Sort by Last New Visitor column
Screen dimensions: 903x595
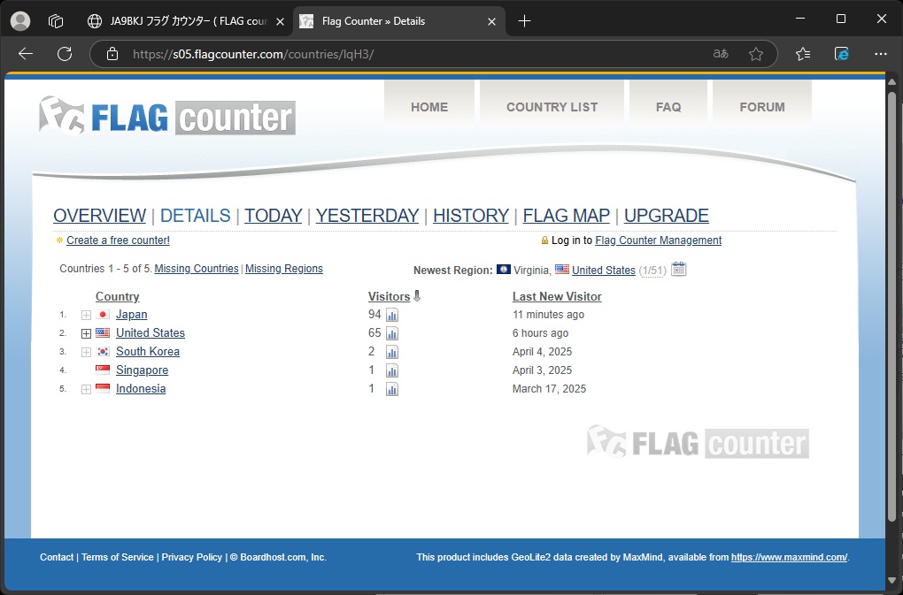click(557, 297)
